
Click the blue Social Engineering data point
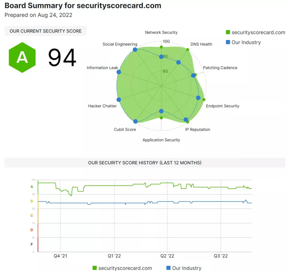(x=135, y=50)
